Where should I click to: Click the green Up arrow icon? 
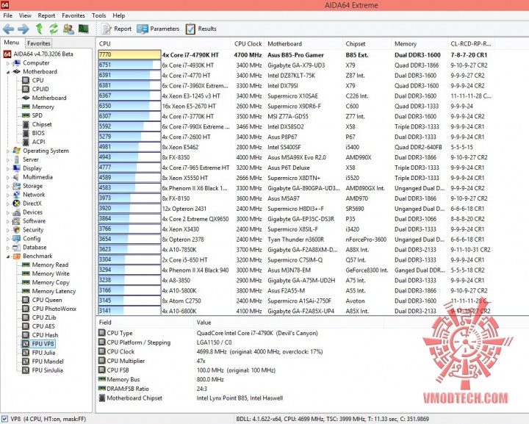coord(39,29)
